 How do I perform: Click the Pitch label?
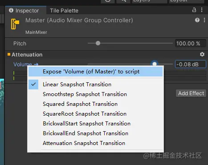tap(20, 44)
